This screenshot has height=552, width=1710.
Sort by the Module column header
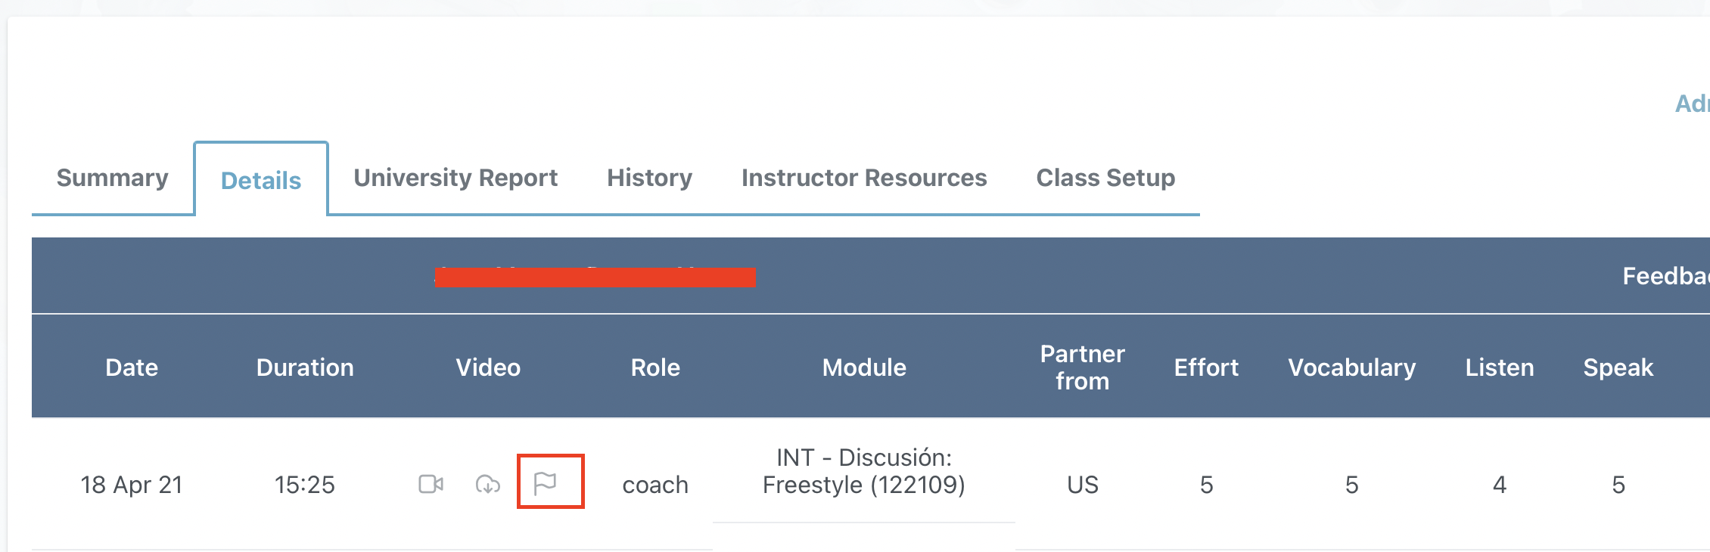(x=864, y=367)
